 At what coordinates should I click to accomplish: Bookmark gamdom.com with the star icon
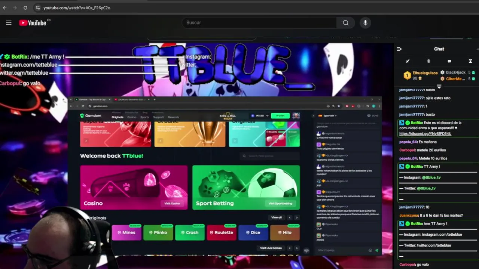pyautogui.click(x=339, y=106)
